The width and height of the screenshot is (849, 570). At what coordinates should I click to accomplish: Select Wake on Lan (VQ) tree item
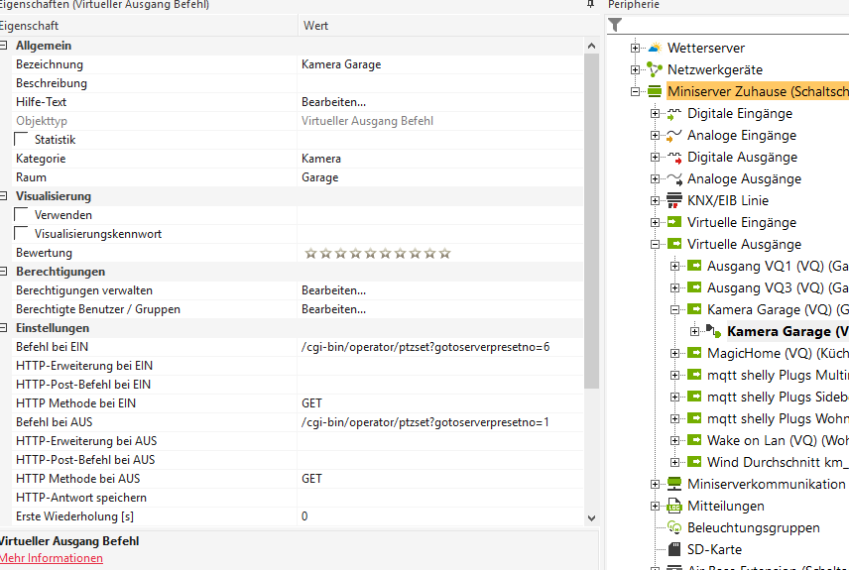coord(776,440)
